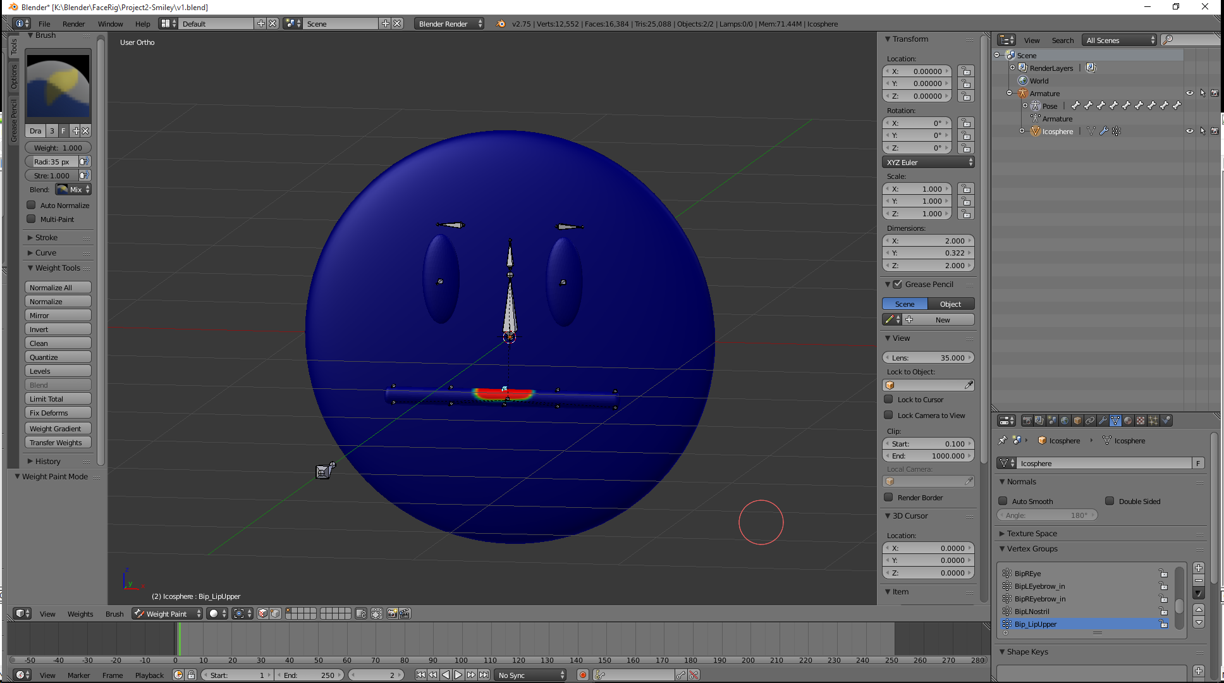
Task: Open the Render properties camera tab
Action: click(x=1027, y=421)
